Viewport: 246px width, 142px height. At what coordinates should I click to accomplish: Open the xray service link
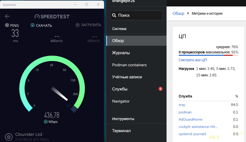182,105
